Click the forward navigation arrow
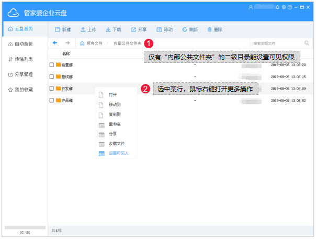This screenshot has width=316, height=239. [67, 43]
